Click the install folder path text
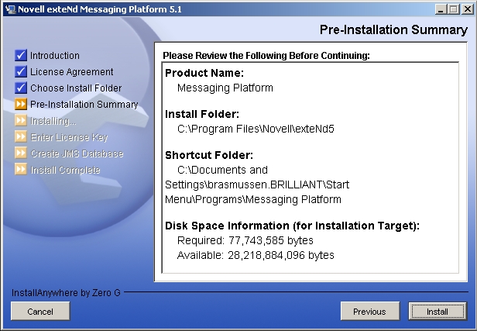Viewport: 477px width, 331px height. (244, 129)
